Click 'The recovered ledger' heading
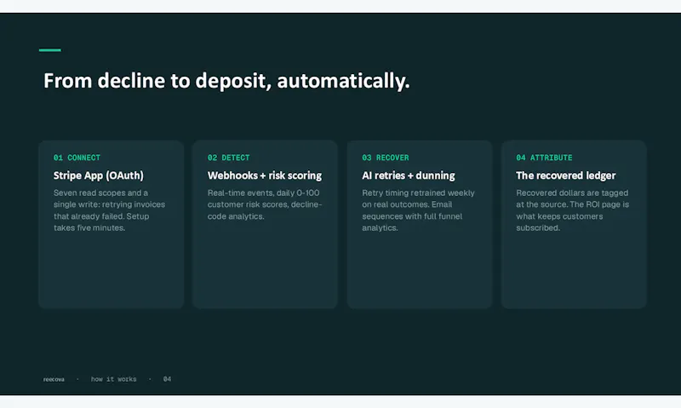 pos(566,175)
